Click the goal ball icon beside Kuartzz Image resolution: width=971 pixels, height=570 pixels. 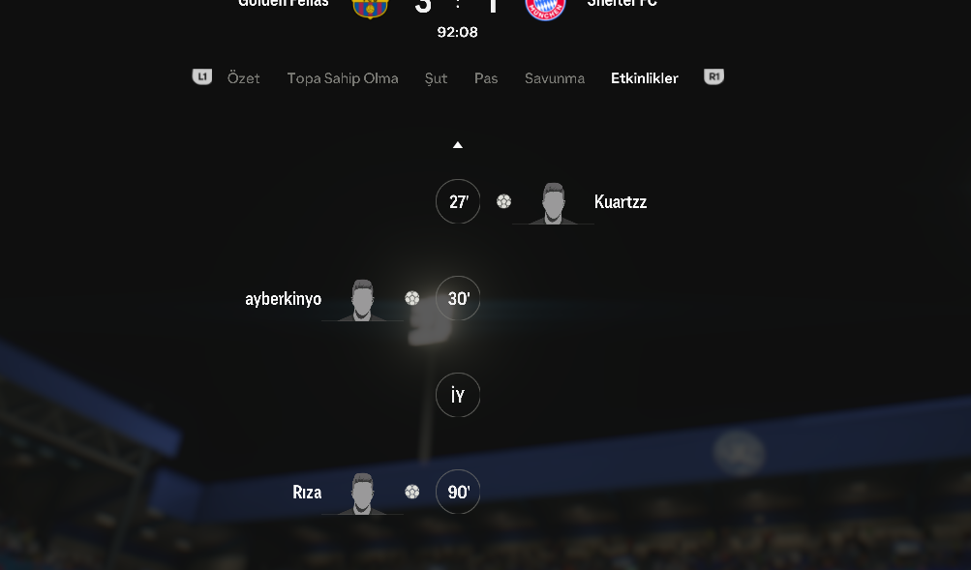504,201
